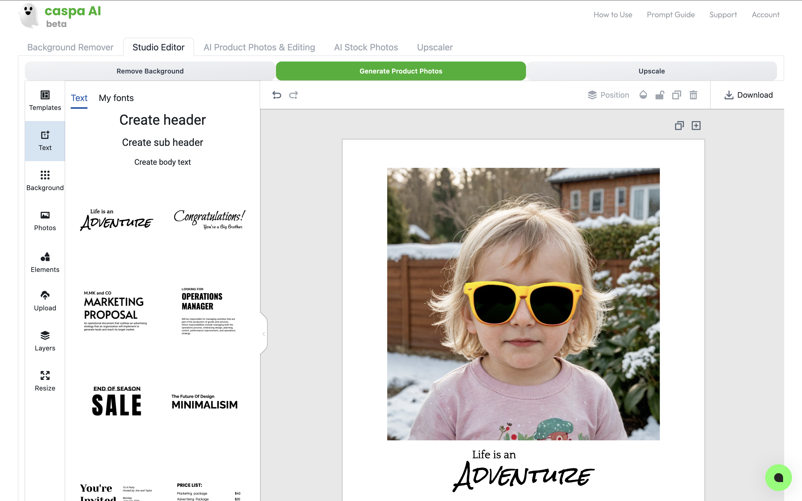Click the Download button
This screenshot has height=501, width=802.
click(x=748, y=95)
